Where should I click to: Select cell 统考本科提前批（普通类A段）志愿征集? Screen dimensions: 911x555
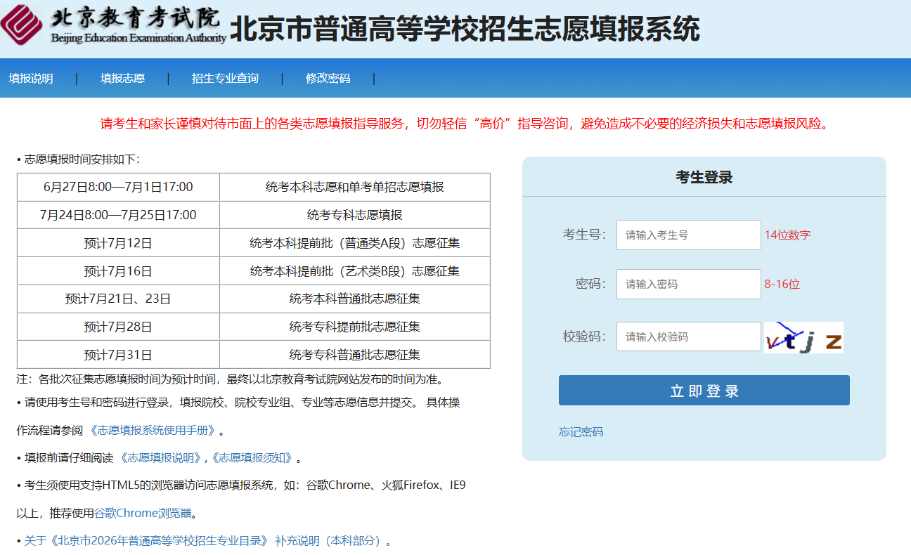click(355, 243)
